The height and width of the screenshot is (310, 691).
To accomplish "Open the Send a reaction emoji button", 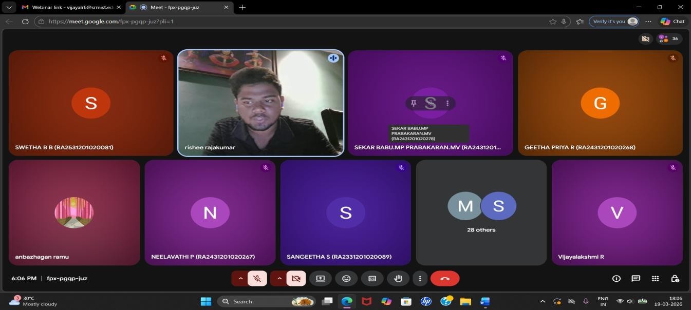I will click(x=346, y=278).
